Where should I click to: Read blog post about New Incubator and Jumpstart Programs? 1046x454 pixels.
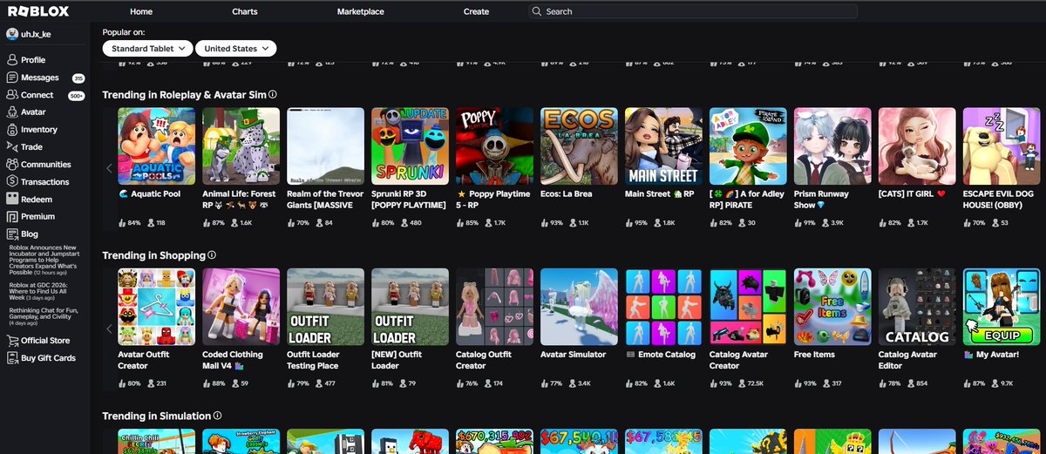coord(46,261)
